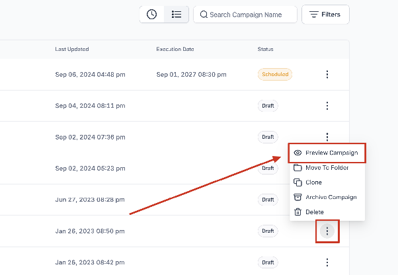Click Draft badge in Sep 04, 2024 row
The image size is (398, 275).
click(268, 106)
